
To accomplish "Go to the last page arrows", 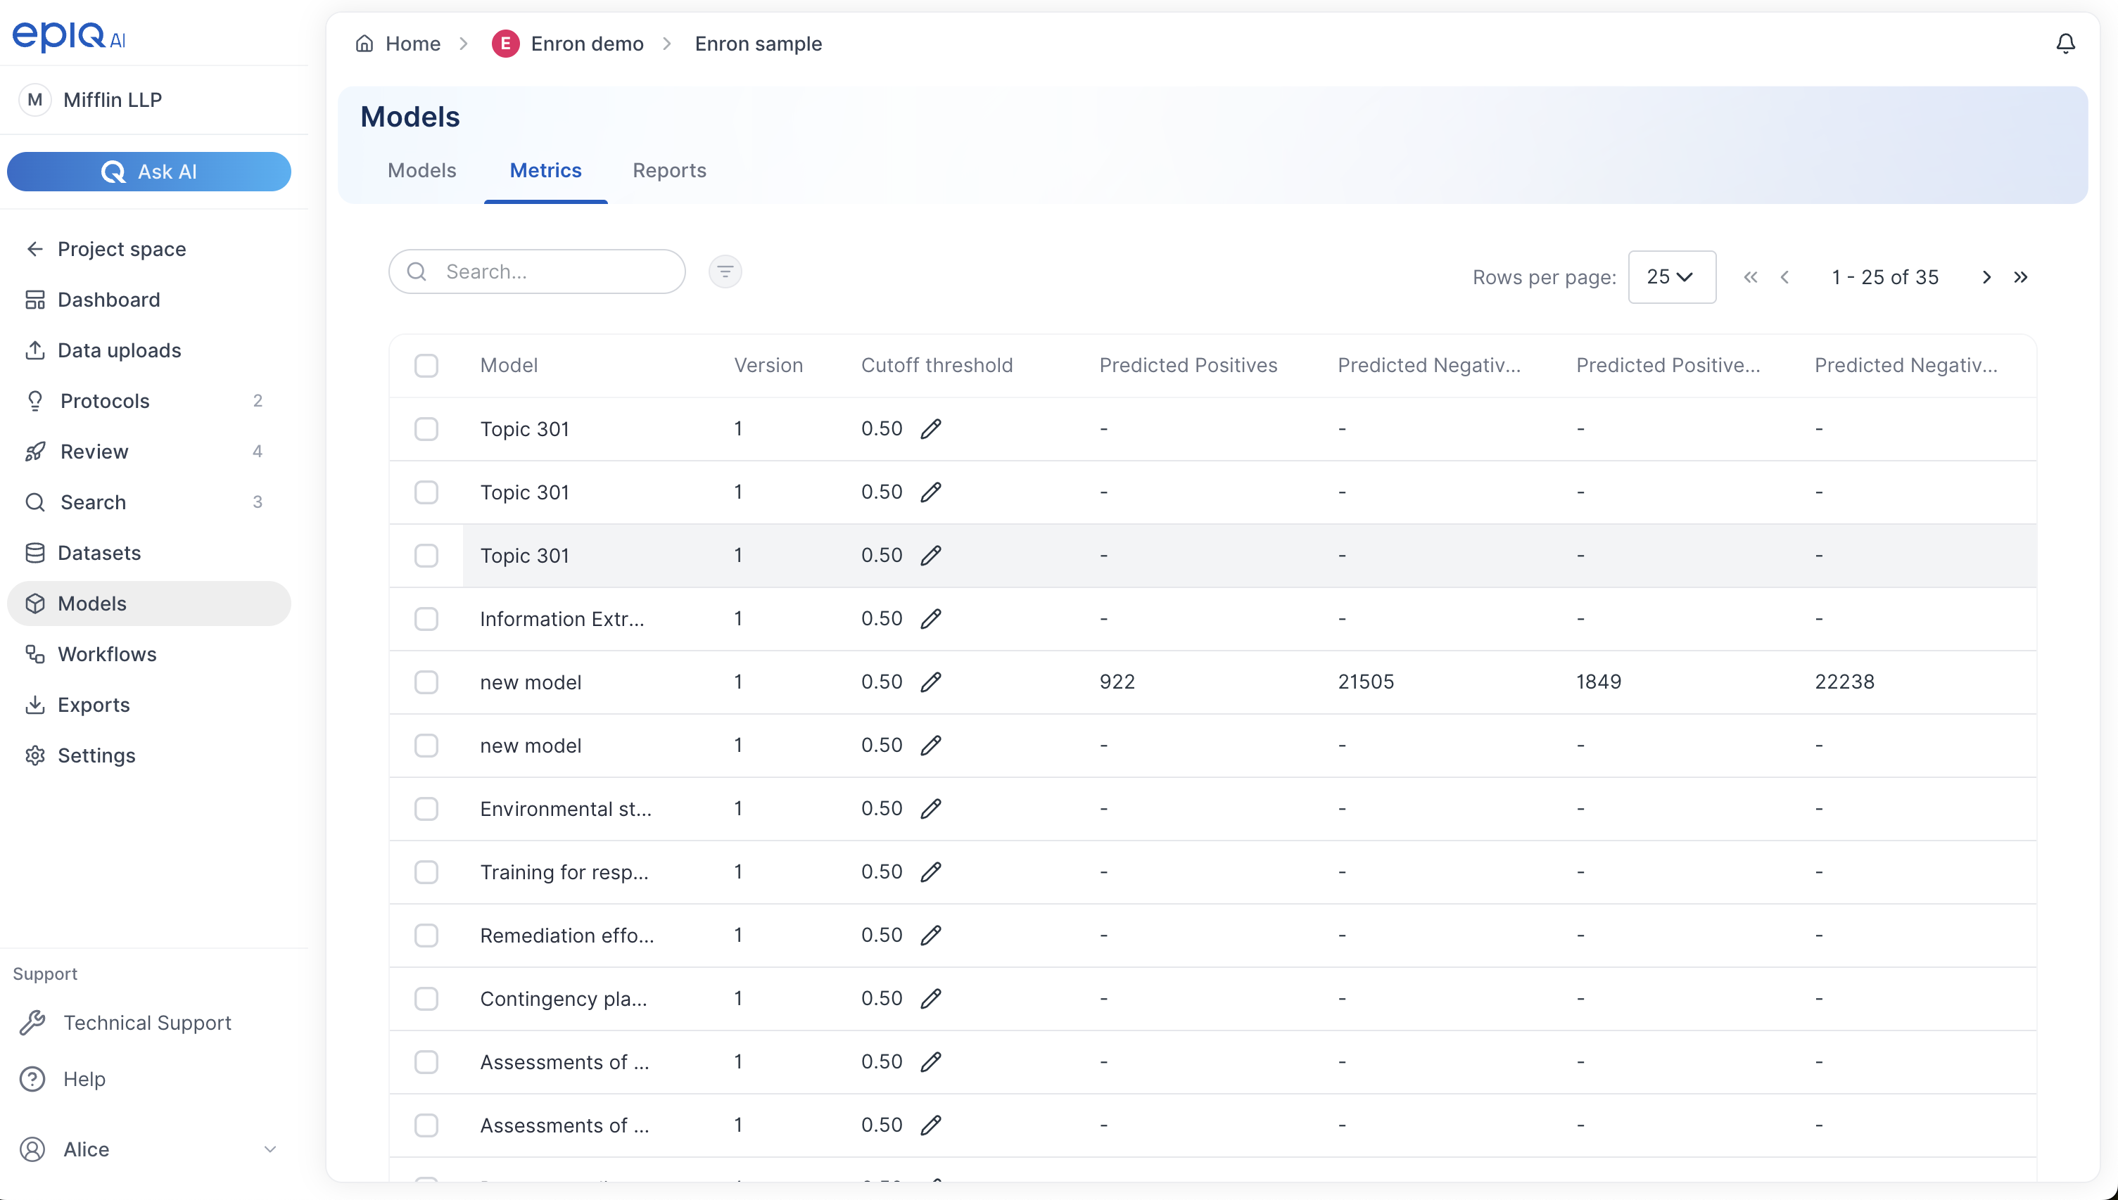I will (2020, 278).
